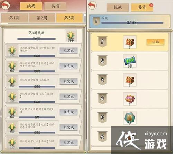Click the red back arrow in left panel
Screen dimensions: 173x154
[6, 5]
